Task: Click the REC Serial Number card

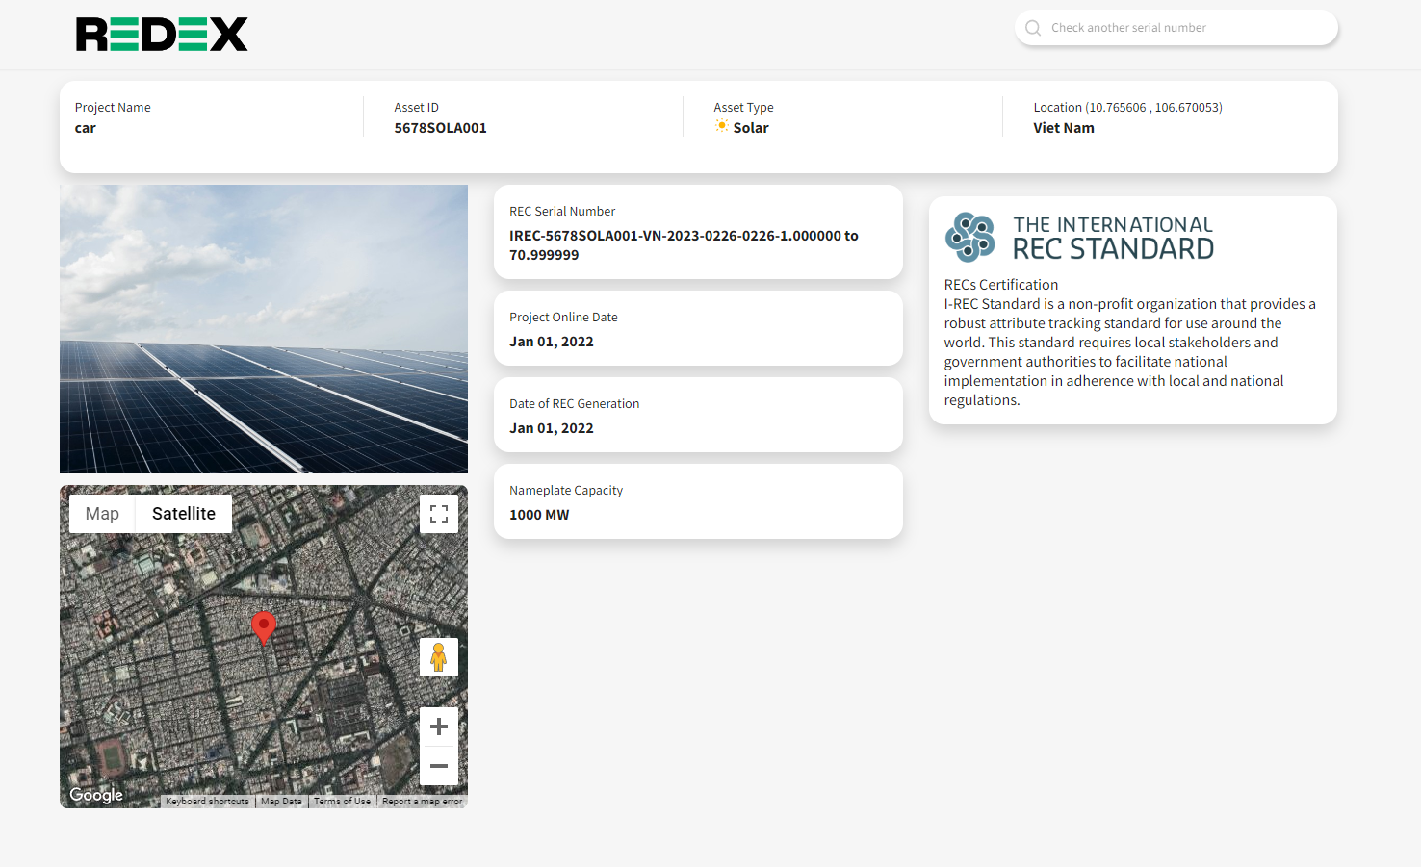Action: click(x=698, y=232)
